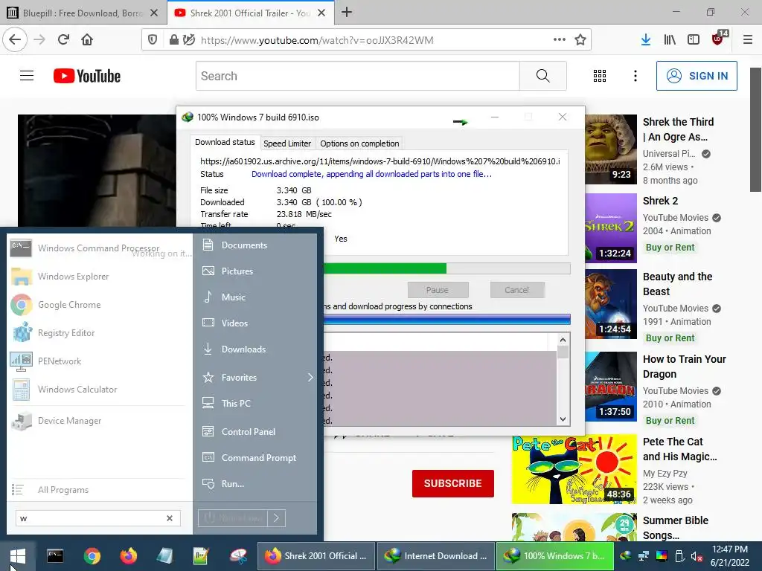Open the uBlock Origin extension icon
The image size is (762, 571).
point(718,39)
